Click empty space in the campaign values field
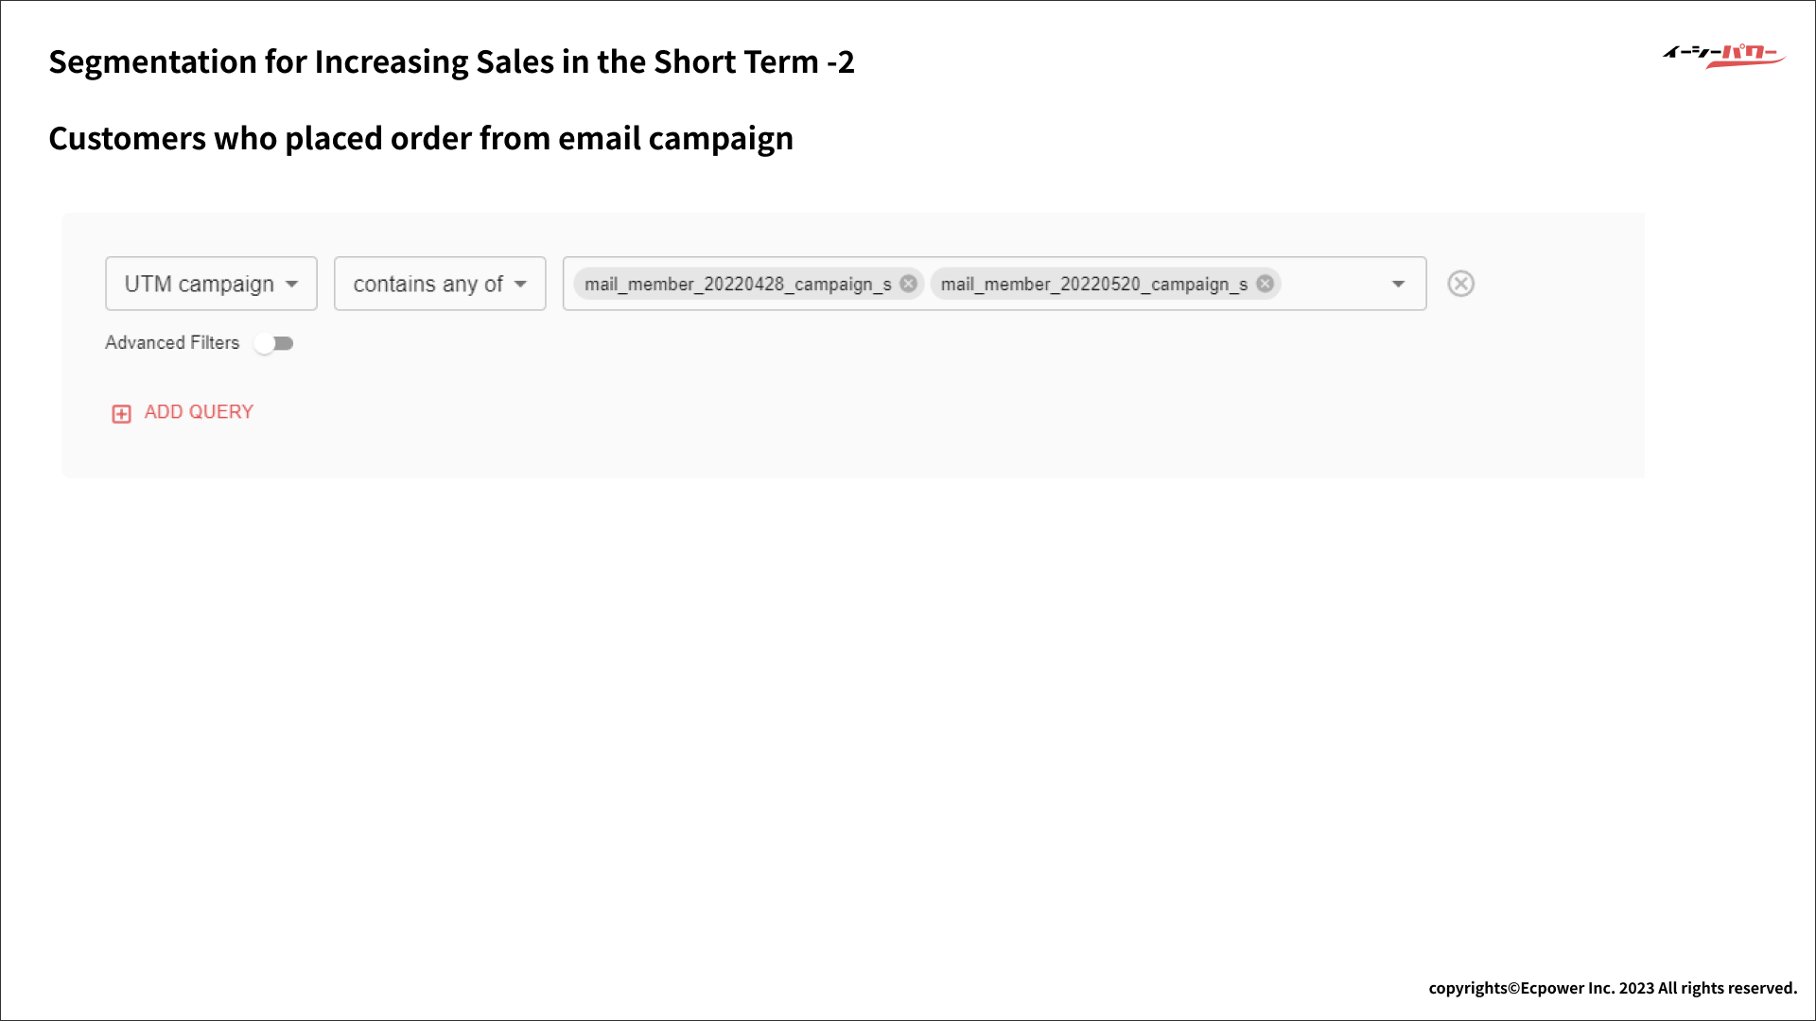1816x1021 pixels. (1334, 284)
